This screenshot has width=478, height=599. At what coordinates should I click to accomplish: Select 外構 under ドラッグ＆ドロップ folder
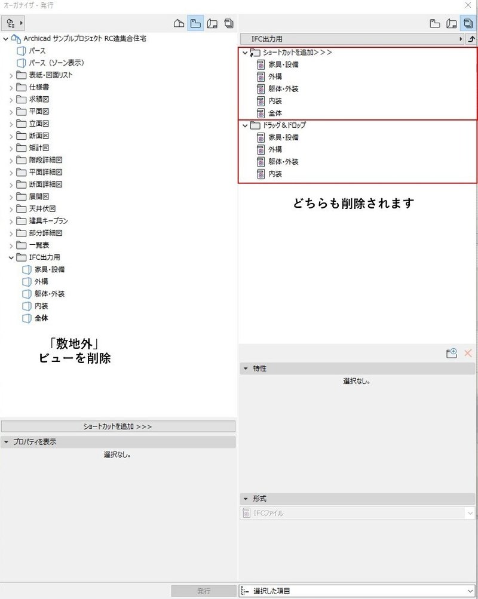tap(275, 150)
